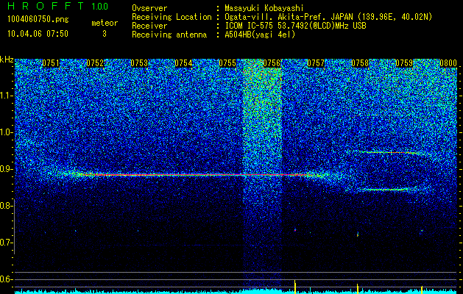Click the 'Ovserver' field label
This screenshot has height=294, width=463.
point(149,8)
